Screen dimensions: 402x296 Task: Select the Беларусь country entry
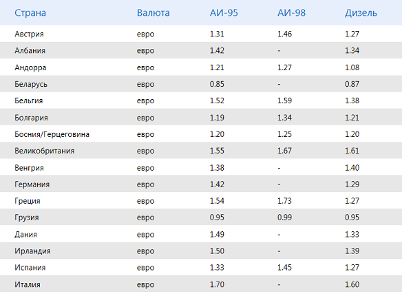[x=31, y=84]
